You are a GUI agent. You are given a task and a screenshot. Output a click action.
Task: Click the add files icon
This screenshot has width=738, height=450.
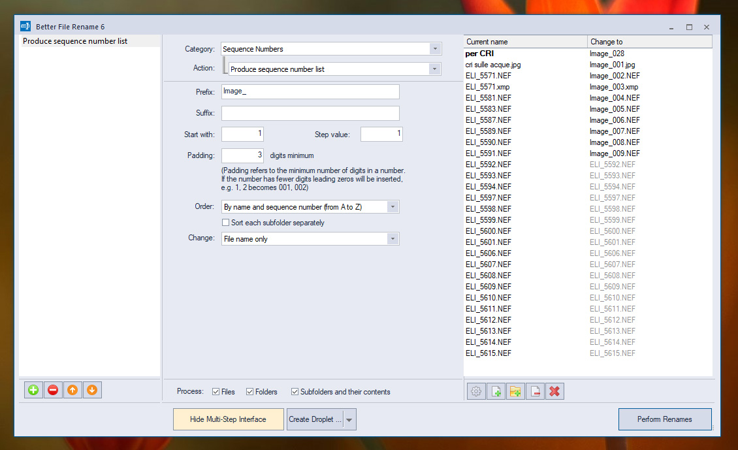496,391
